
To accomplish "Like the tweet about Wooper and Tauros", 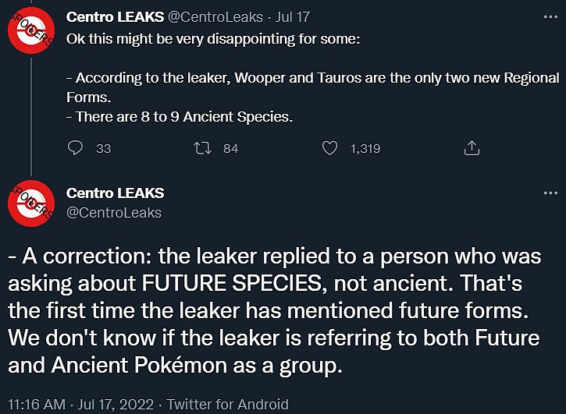I will click(331, 147).
